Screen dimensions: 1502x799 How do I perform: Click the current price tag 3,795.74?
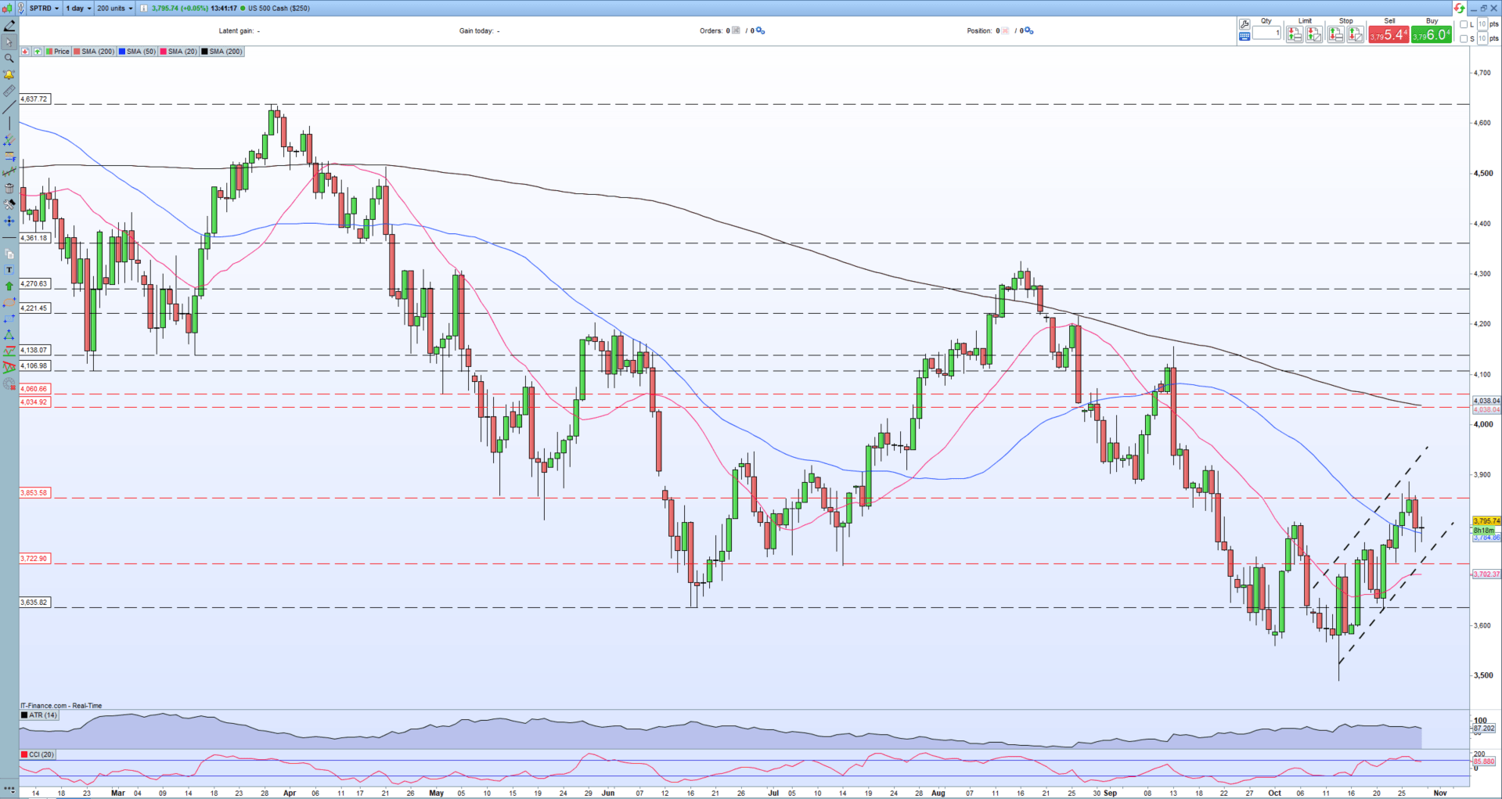click(x=1486, y=521)
